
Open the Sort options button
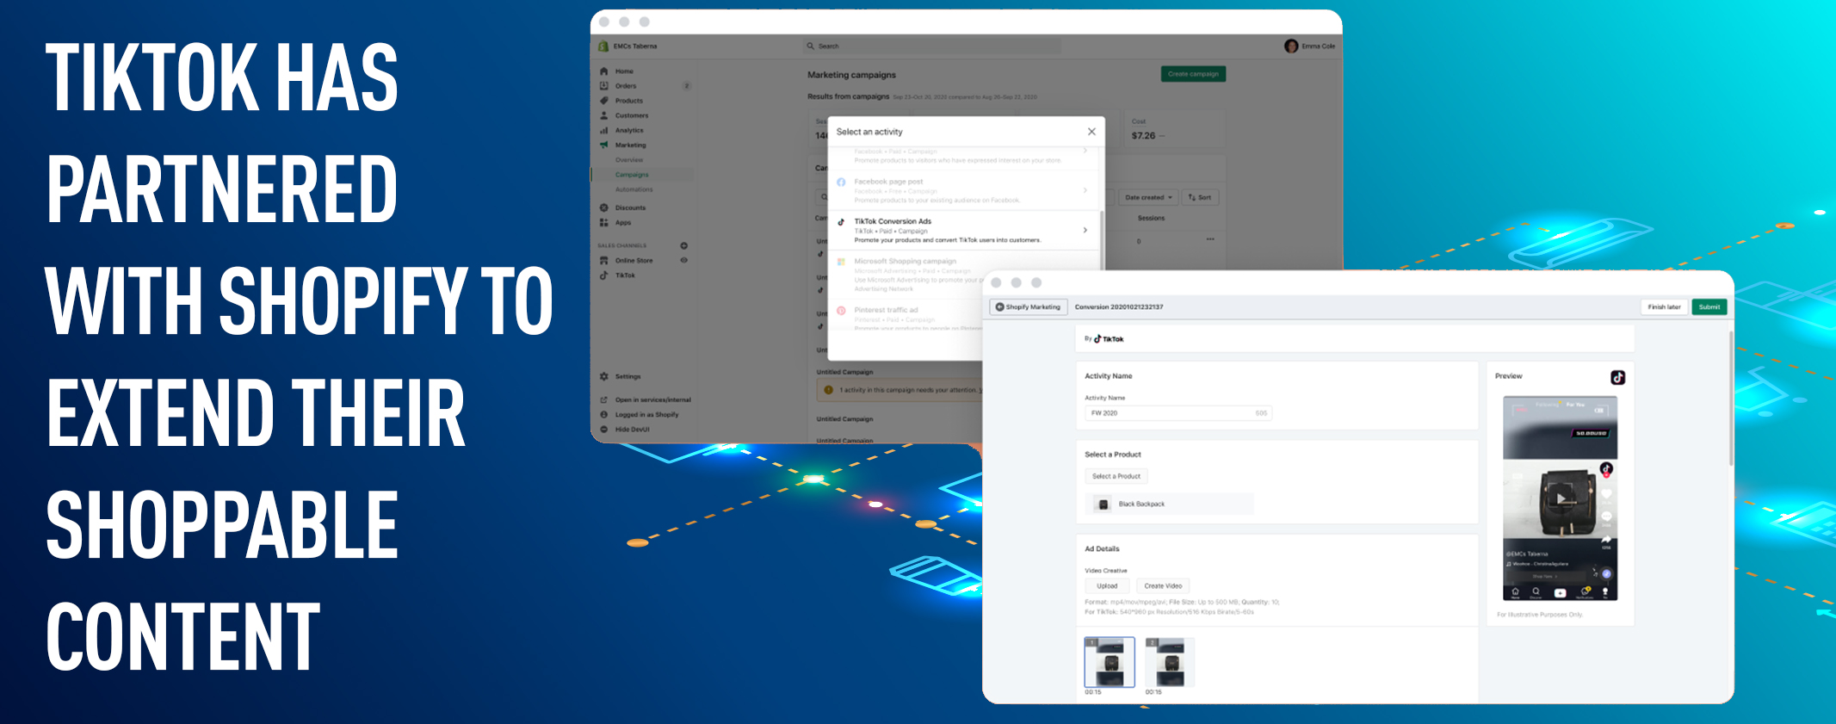(1200, 197)
